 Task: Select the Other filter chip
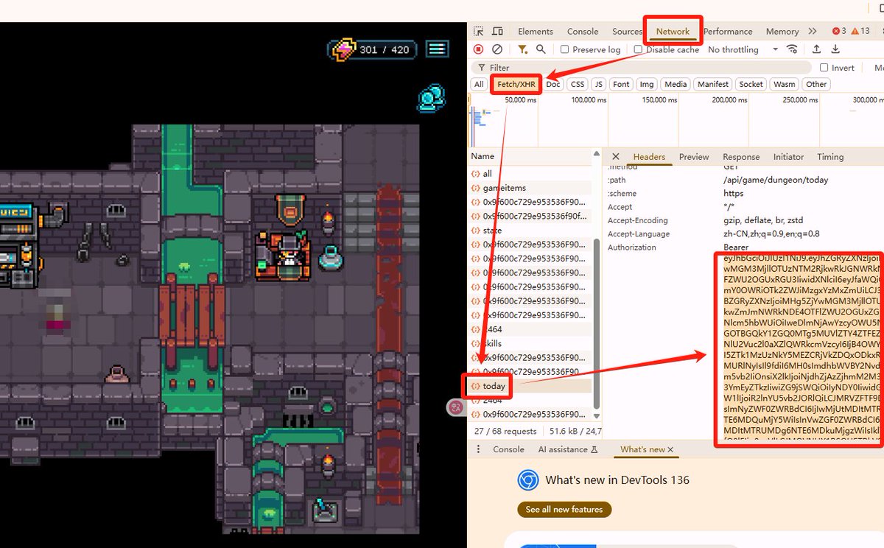pos(816,84)
